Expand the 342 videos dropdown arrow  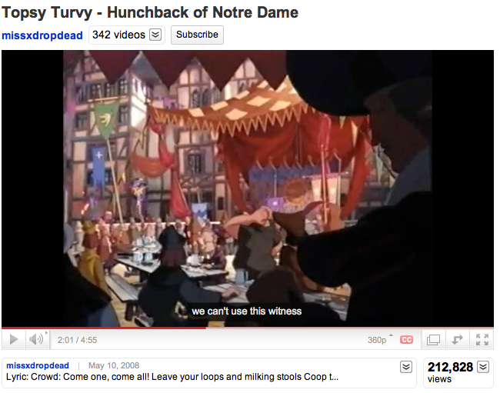pyautogui.click(x=155, y=35)
